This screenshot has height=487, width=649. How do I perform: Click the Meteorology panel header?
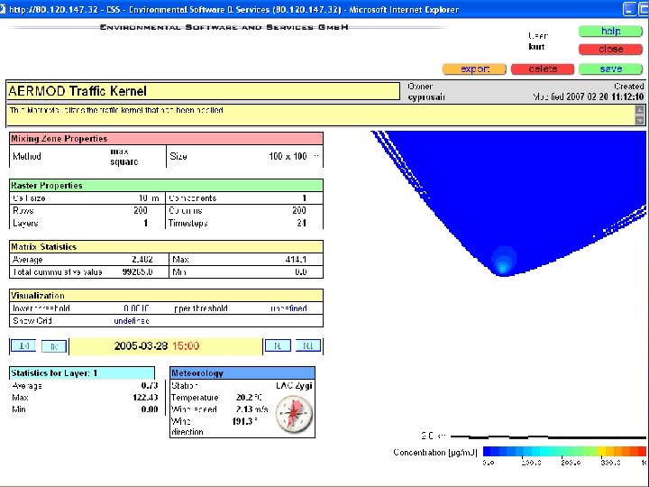pos(242,373)
